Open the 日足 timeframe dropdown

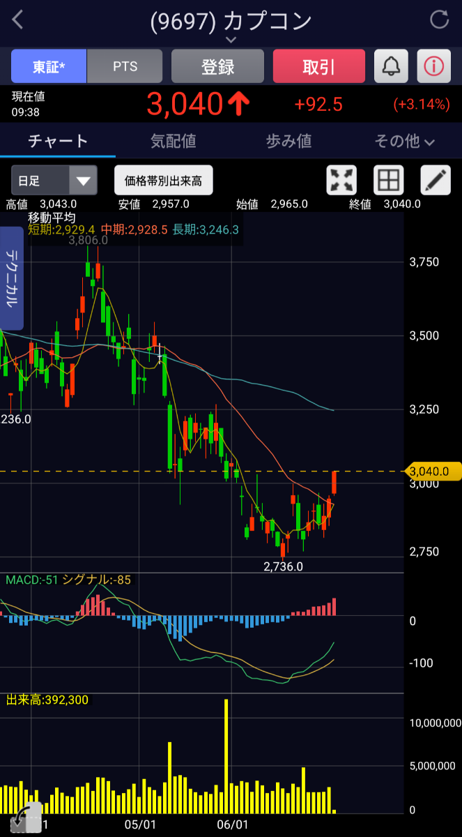point(54,181)
